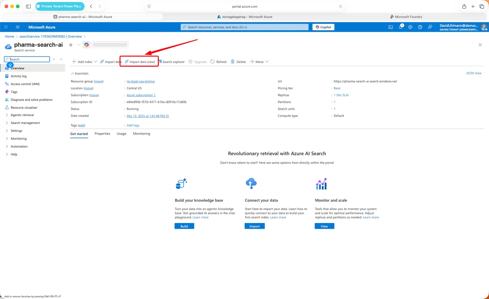The height and width of the screenshot is (299, 489).
Task: Open portal settings gear in Azure header
Action: tap(410, 27)
